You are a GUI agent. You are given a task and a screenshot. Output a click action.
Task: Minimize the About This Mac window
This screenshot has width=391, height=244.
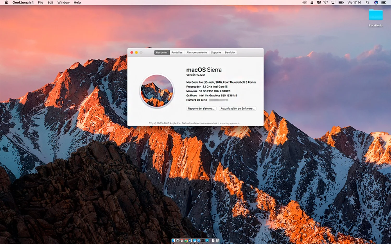click(x=136, y=53)
